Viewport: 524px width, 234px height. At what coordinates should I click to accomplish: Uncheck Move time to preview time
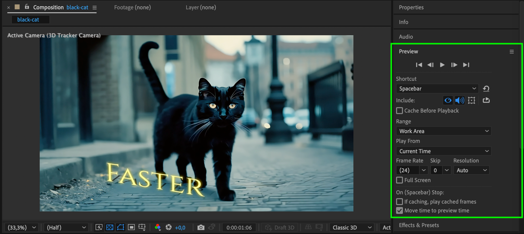coord(399,210)
